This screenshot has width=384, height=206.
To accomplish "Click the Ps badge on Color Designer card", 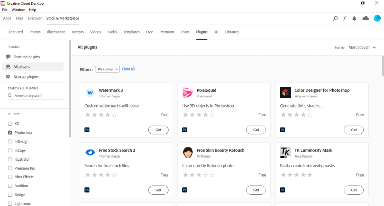I will (283, 130).
